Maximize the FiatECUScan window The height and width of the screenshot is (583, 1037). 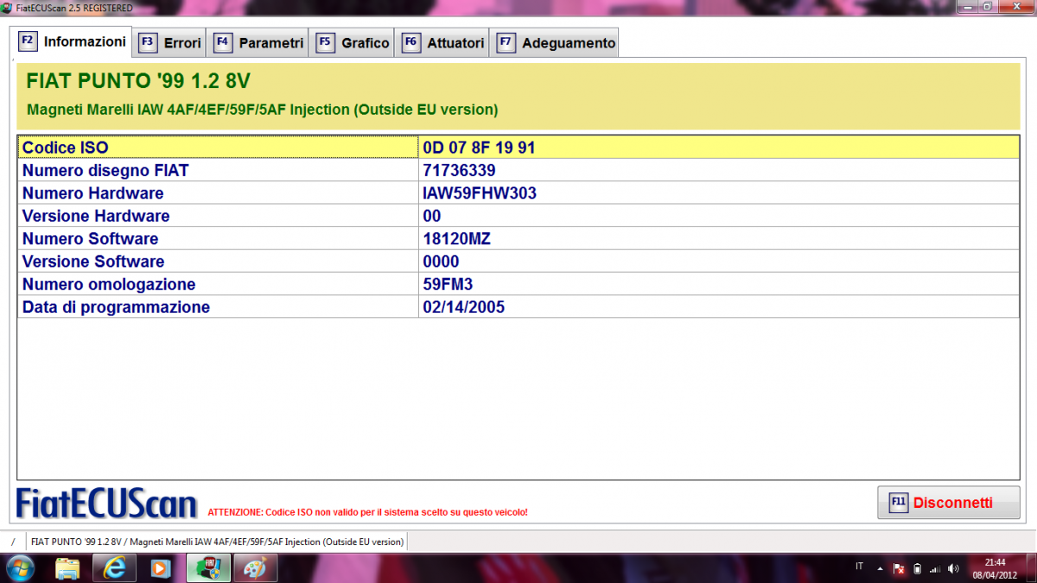click(x=987, y=6)
